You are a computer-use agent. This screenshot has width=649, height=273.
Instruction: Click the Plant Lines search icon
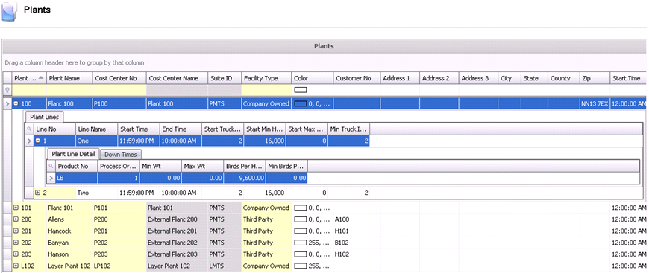coord(29,129)
